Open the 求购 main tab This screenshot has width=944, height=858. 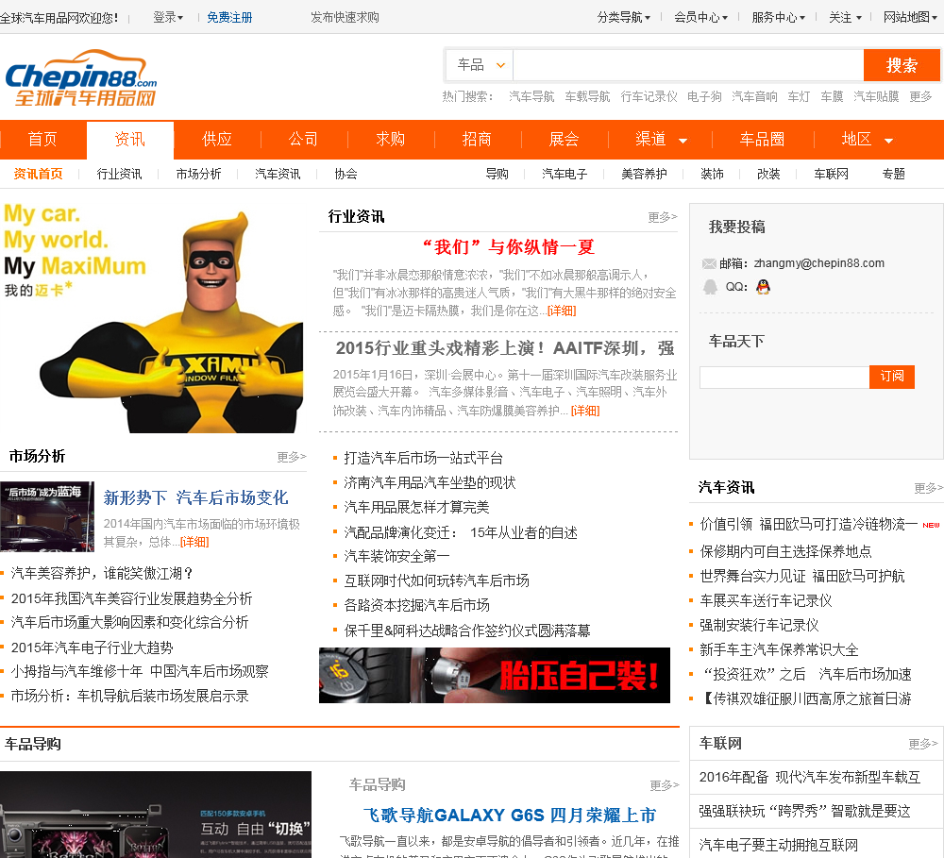tap(390, 139)
